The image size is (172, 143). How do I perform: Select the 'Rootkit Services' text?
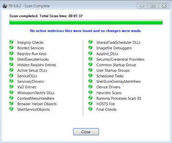click(31, 48)
